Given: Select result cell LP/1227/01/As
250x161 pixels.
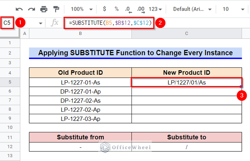Looking at the screenshot, I should (187, 82).
